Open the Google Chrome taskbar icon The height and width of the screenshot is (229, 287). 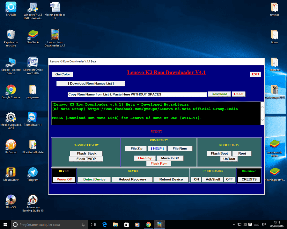click(x=148, y=225)
